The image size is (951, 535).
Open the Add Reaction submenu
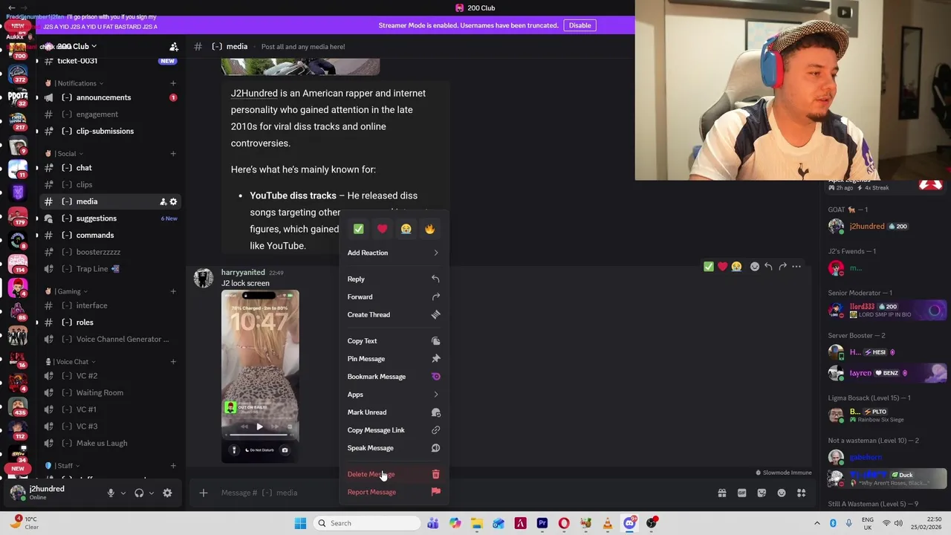394,253
